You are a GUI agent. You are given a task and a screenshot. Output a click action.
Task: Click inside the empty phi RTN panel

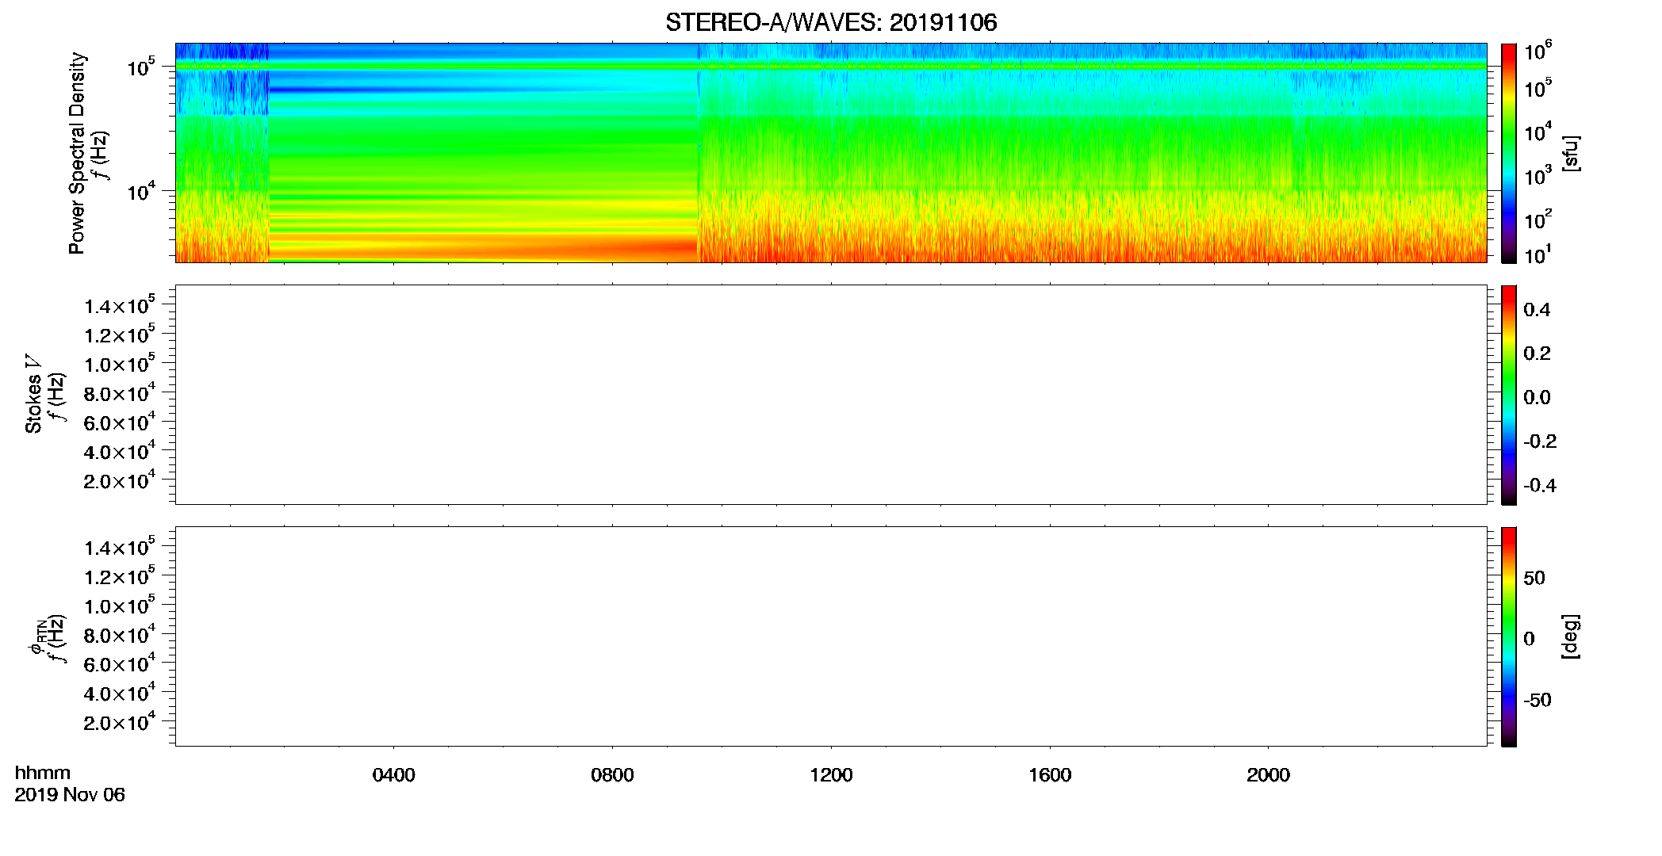coord(831,636)
